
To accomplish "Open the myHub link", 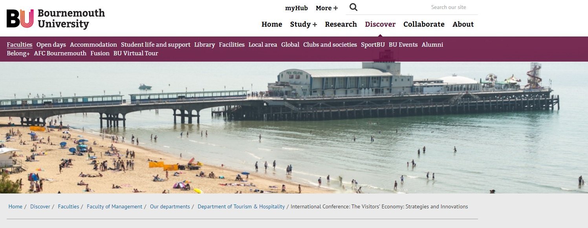I will tap(297, 8).
